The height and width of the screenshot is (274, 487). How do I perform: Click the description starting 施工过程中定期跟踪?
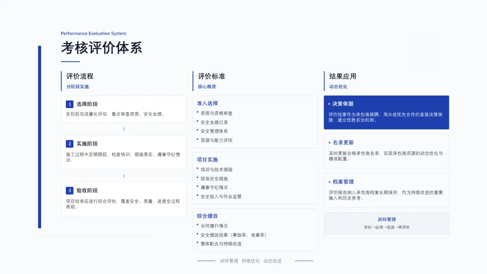pos(123,157)
